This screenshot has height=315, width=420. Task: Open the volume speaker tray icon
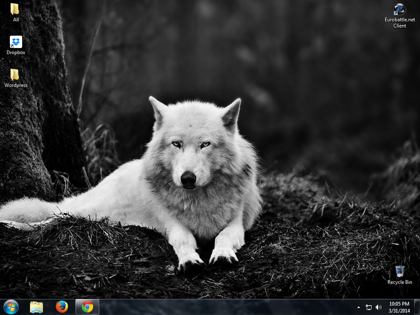coord(378,307)
